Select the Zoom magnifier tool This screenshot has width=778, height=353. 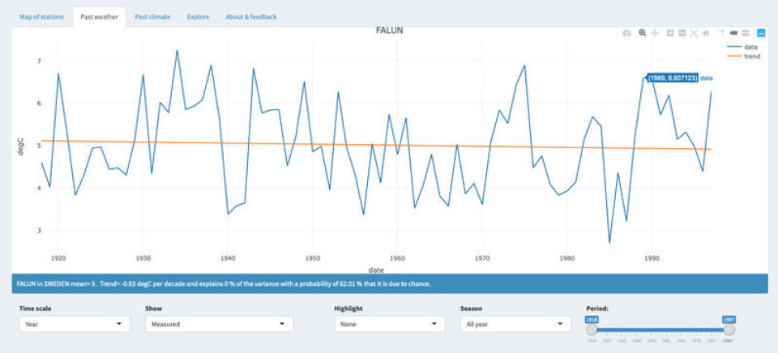[x=642, y=33]
